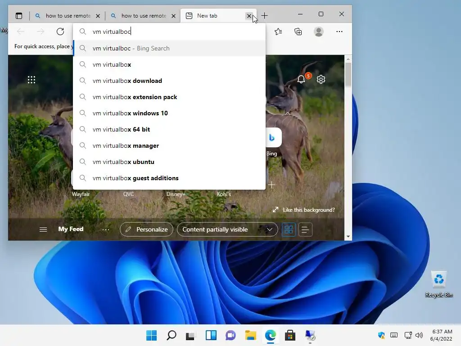Open clock showing 6:37 AM
Screen dimensions: 461x346
(442, 335)
